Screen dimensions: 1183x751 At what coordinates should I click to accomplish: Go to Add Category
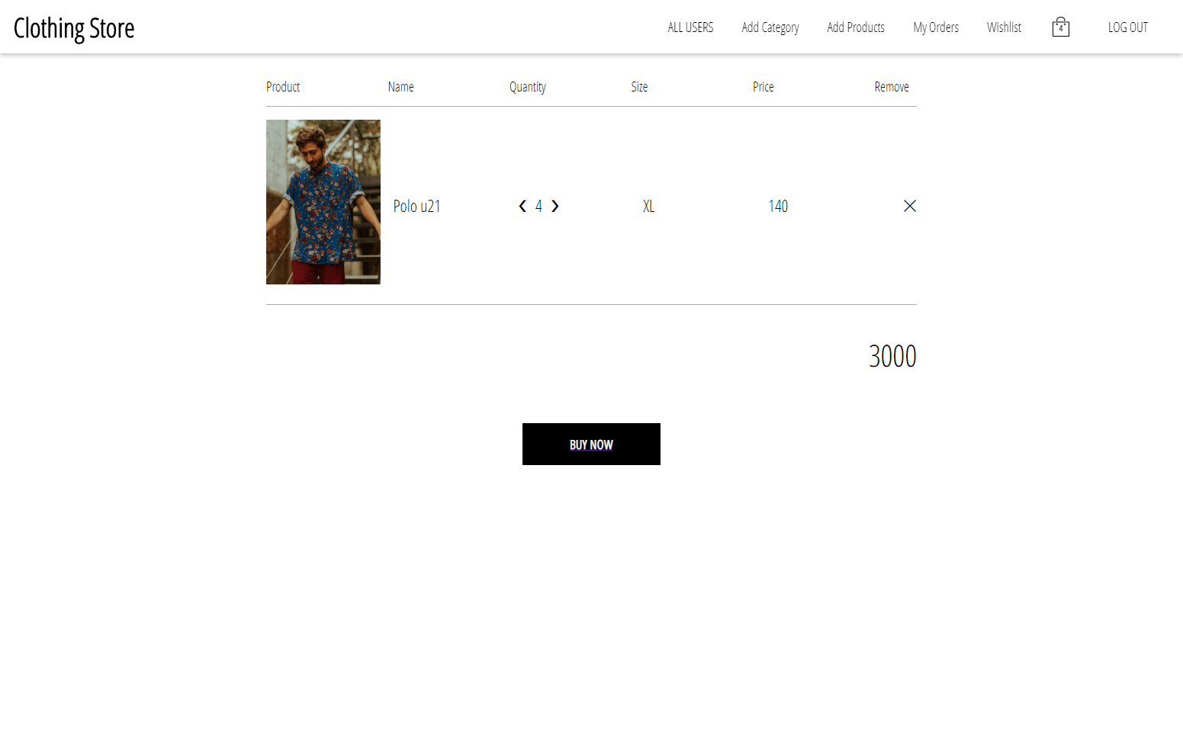(770, 27)
